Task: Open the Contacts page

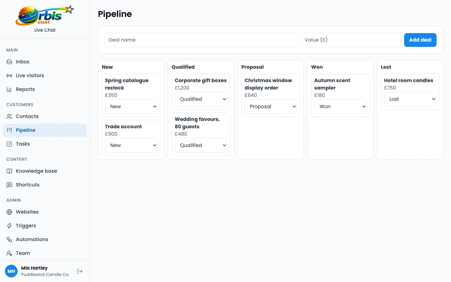Action: click(45, 116)
